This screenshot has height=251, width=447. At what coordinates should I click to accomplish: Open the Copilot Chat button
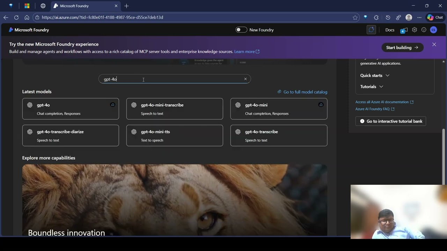click(x=435, y=17)
